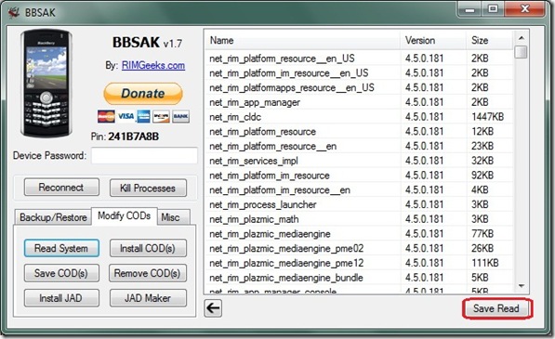Image resolution: width=555 pixels, height=339 pixels.
Task: Click the BBSAK app icon in title bar
Action: click(14, 12)
